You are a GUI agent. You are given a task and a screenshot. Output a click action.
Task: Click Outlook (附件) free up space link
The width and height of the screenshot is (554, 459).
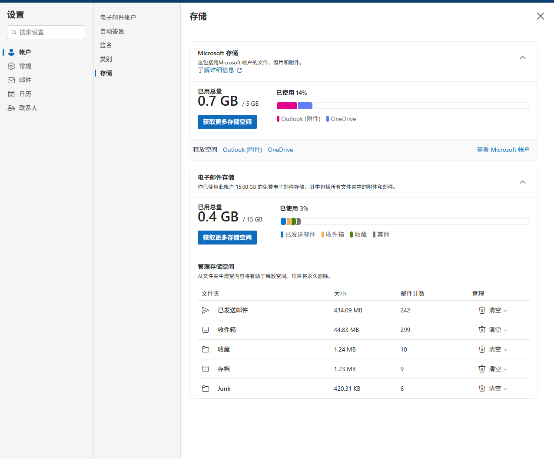click(x=242, y=150)
